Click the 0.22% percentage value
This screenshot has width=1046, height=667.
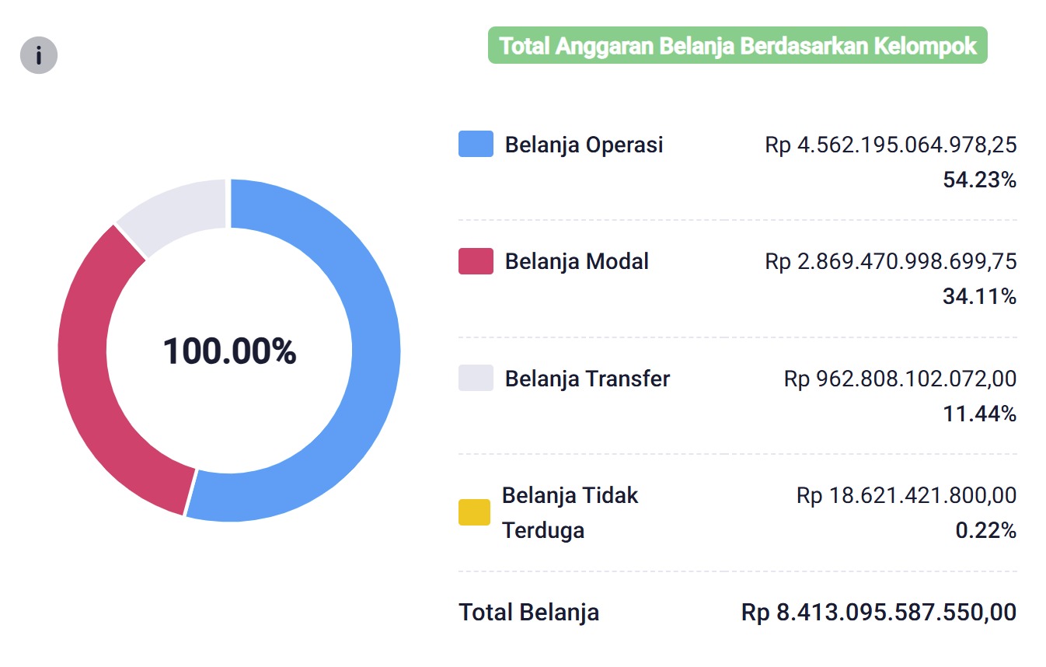coord(985,530)
